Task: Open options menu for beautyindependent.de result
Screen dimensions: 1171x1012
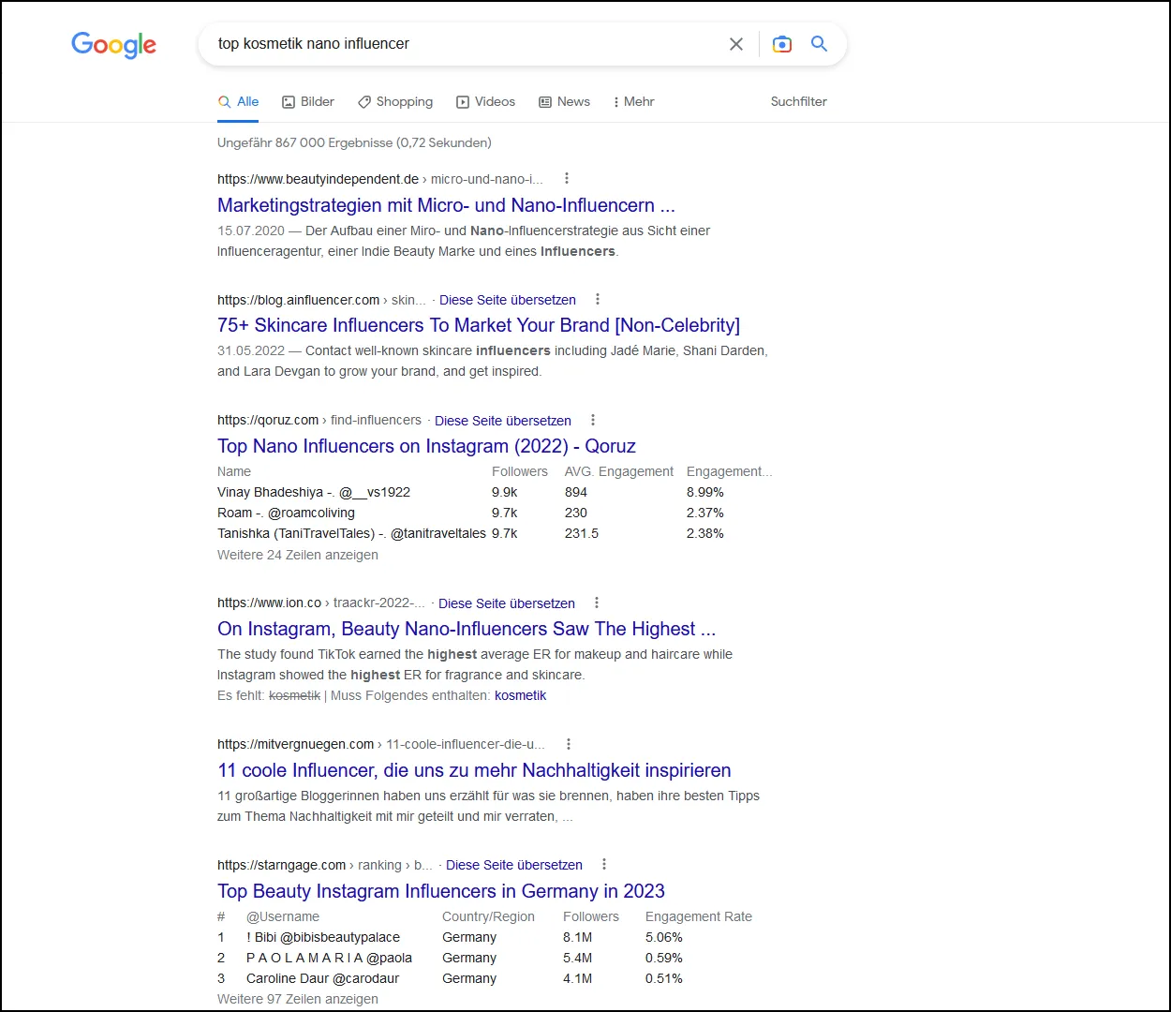Action: click(x=567, y=179)
